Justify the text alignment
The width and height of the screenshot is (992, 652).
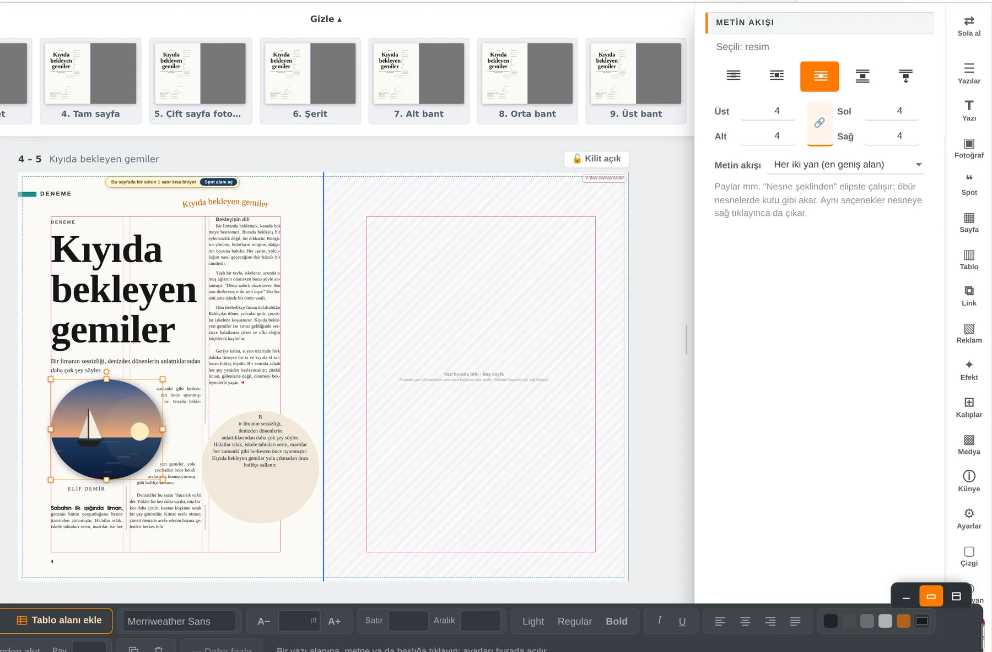(x=795, y=621)
